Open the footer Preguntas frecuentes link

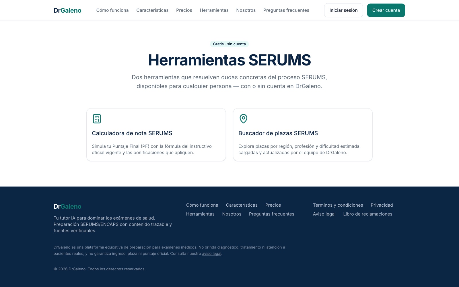pyautogui.click(x=272, y=214)
